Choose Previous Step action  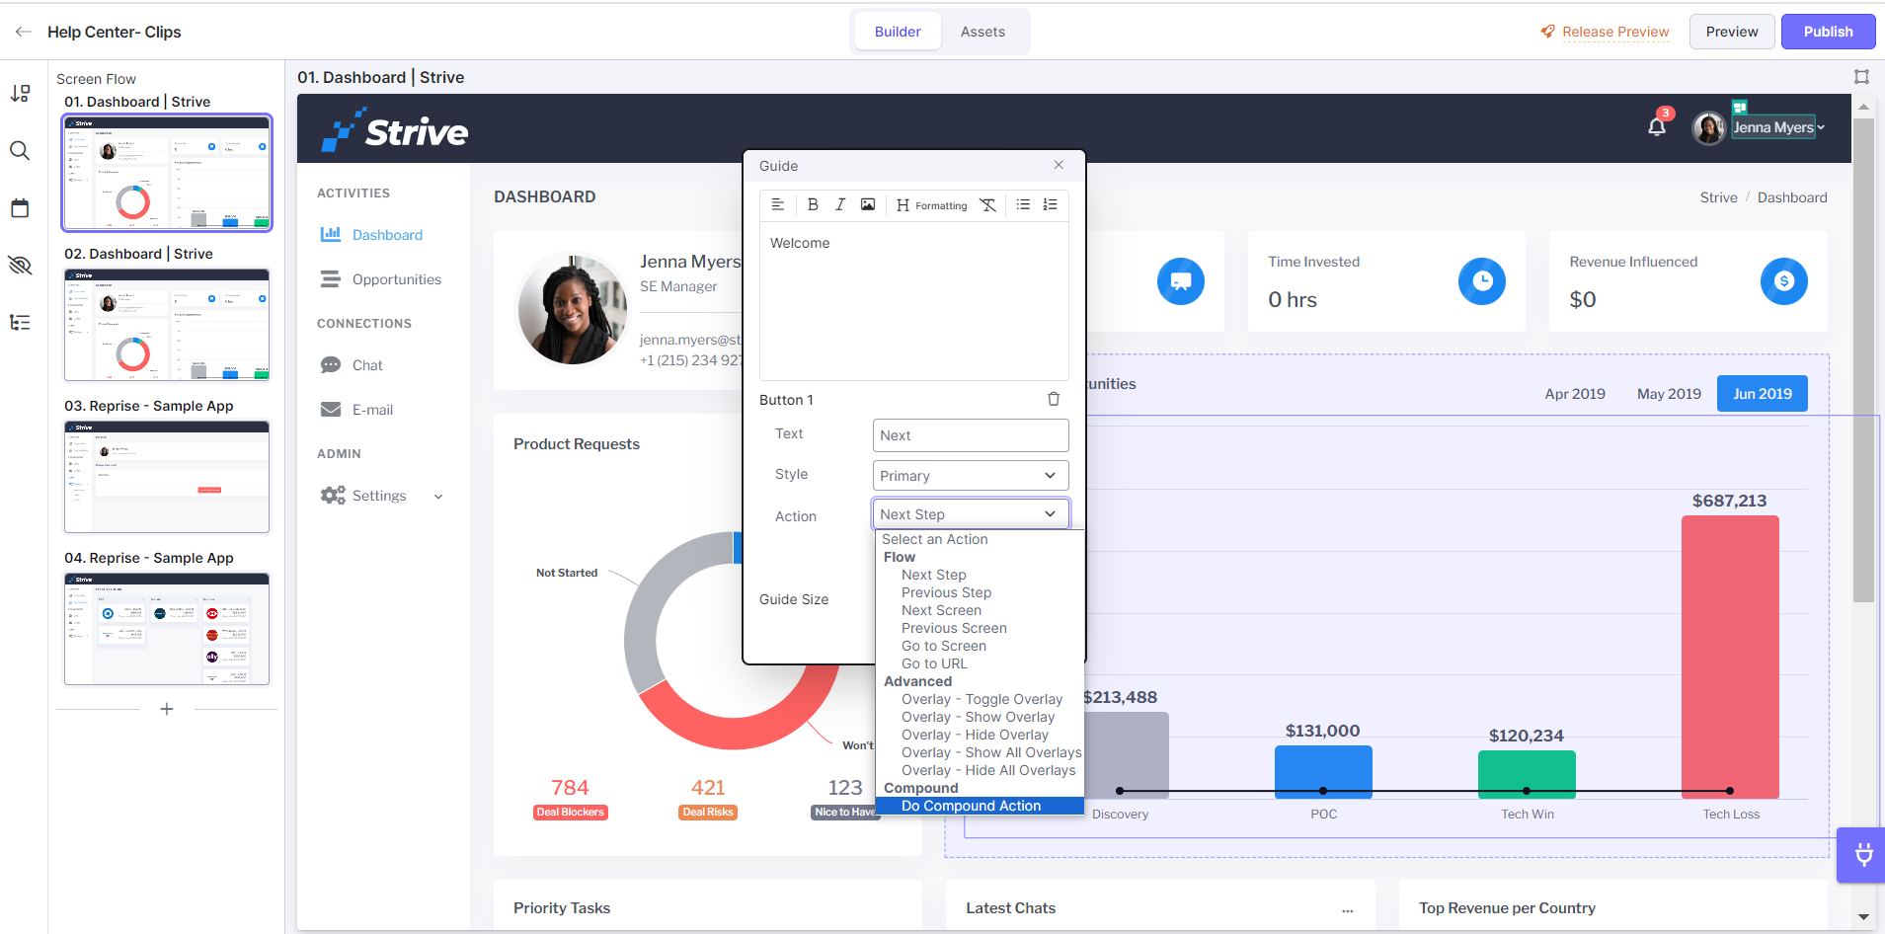946,592
